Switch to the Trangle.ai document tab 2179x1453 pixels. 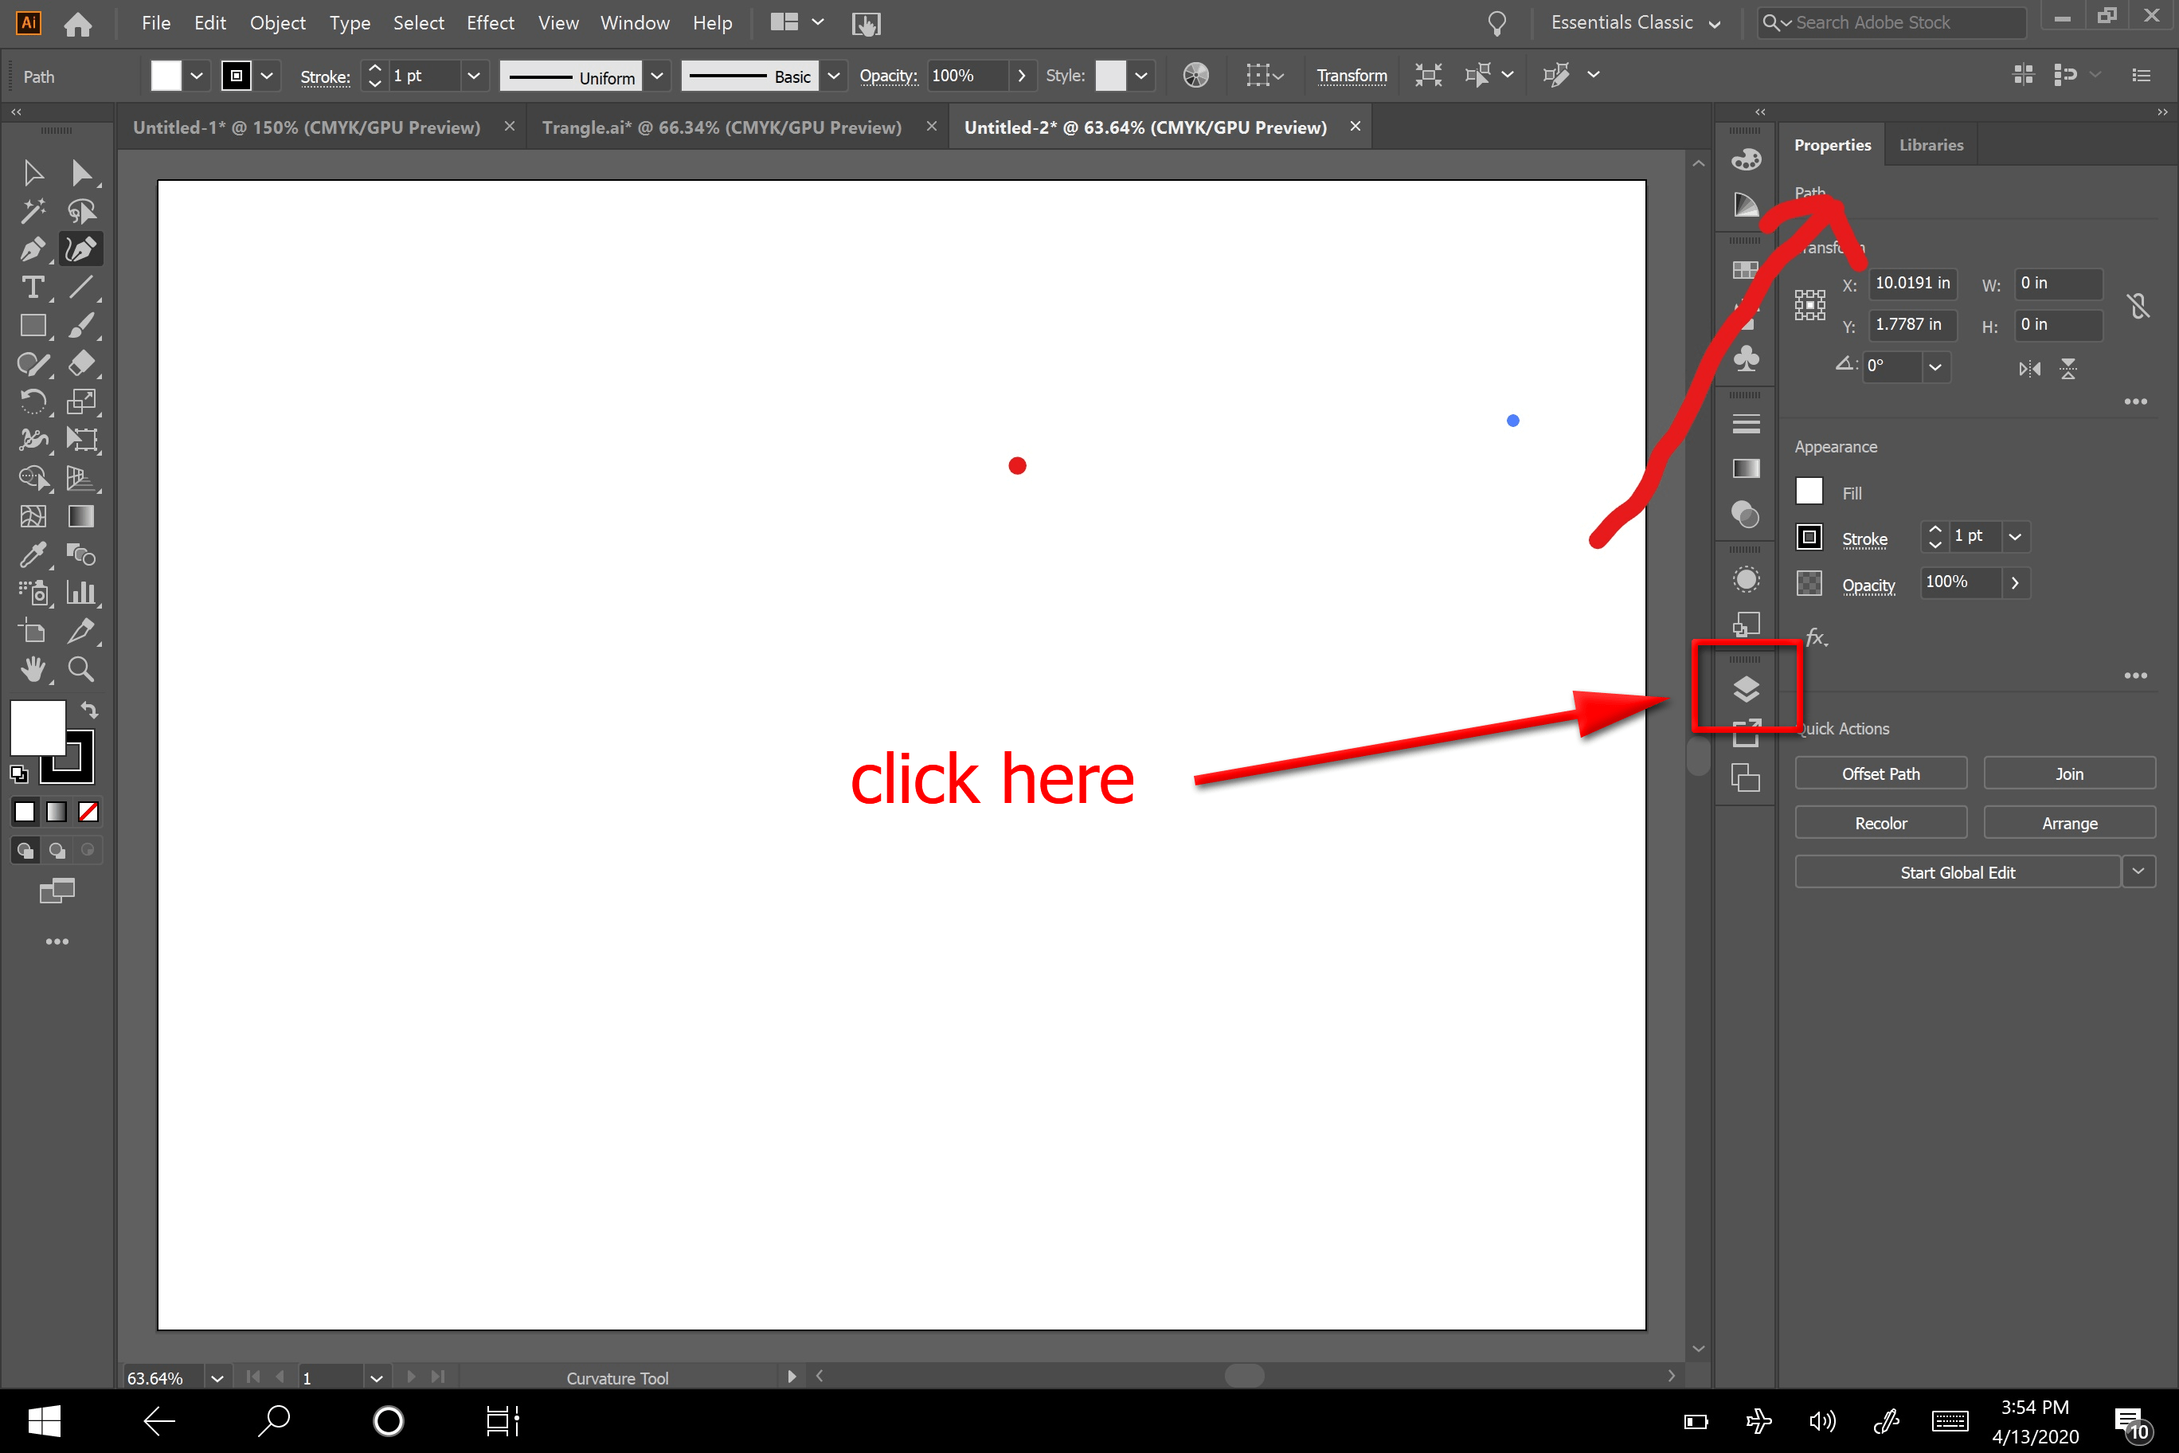722,127
